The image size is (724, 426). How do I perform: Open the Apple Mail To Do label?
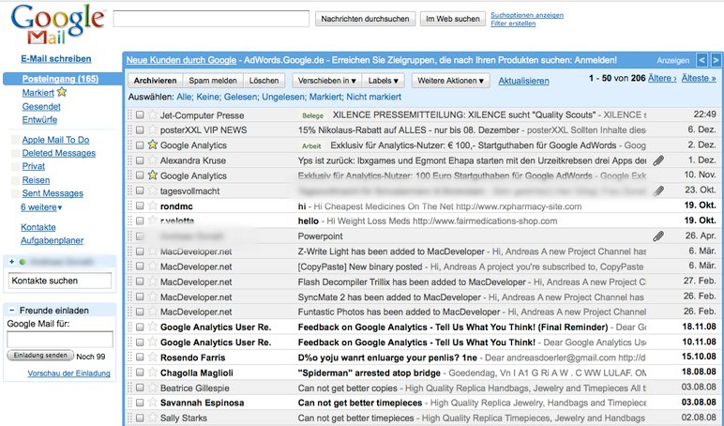tap(55, 140)
